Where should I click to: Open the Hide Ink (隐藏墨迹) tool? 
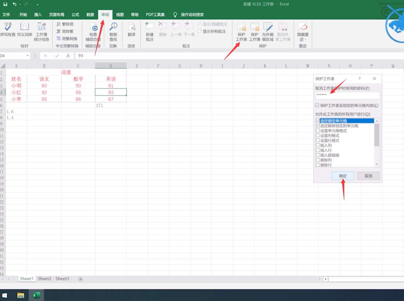pyautogui.click(x=303, y=31)
